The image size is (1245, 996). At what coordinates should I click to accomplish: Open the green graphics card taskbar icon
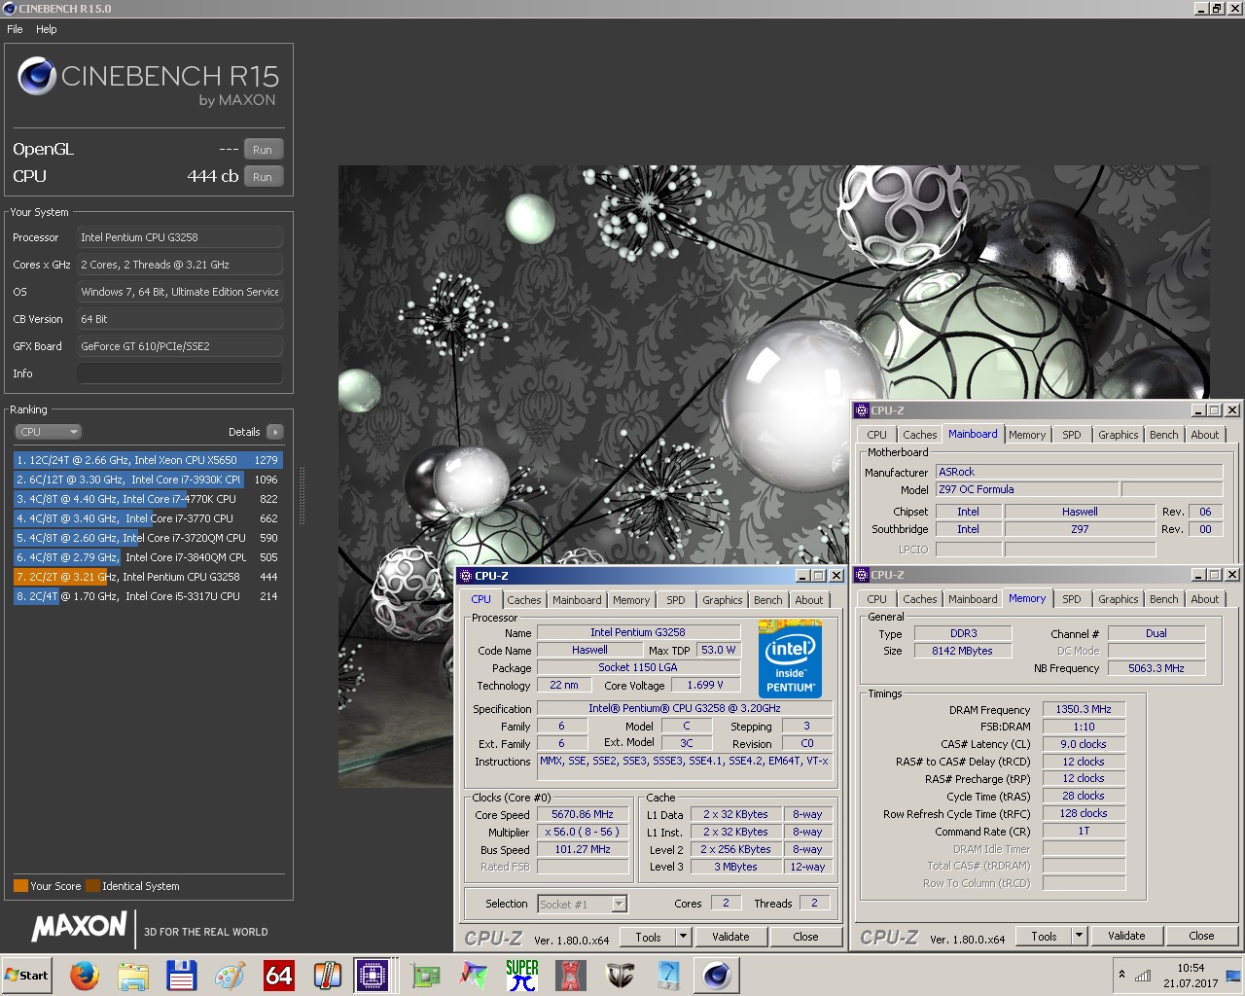(425, 975)
